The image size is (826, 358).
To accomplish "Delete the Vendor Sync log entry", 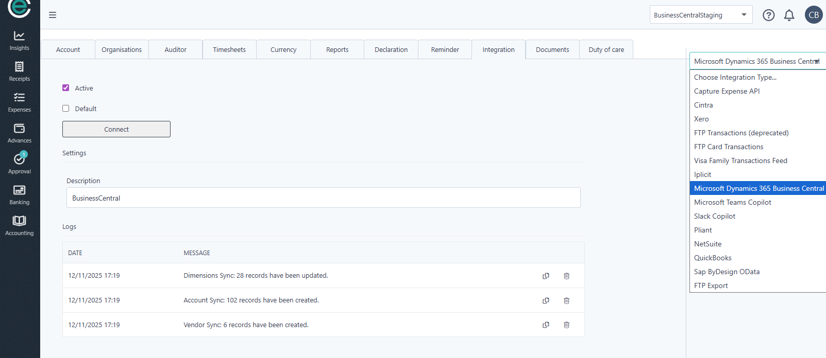I will click(566, 325).
